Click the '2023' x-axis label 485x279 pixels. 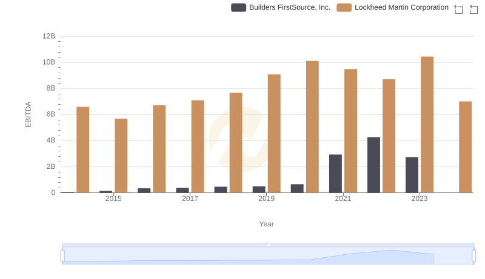[420, 199]
